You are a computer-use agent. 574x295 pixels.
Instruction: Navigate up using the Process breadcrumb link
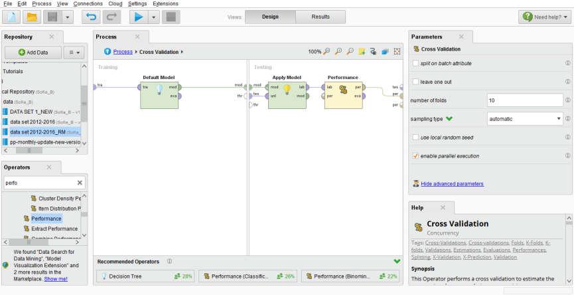tap(123, 52)
